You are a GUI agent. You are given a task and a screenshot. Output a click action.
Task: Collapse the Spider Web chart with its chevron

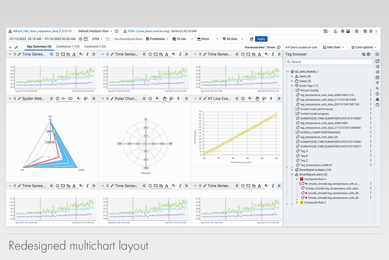pos(10,99)
